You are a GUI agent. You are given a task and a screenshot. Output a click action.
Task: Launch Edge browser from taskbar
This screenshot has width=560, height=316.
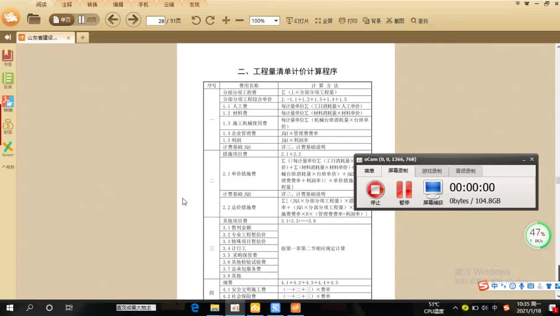click(195, 308)
